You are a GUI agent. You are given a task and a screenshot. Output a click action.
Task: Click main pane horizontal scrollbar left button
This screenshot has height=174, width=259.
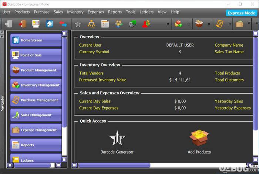tap(74, 165)
